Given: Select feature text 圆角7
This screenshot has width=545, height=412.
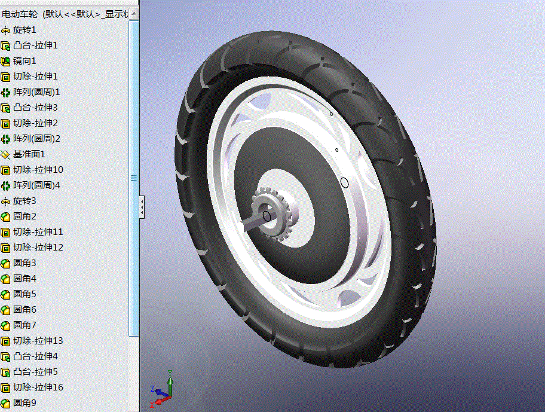Looking at the screenshot, I should (x=25, y=325).
